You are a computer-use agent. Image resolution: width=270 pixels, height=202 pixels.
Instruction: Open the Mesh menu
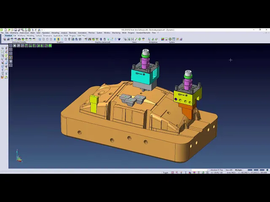32,33
